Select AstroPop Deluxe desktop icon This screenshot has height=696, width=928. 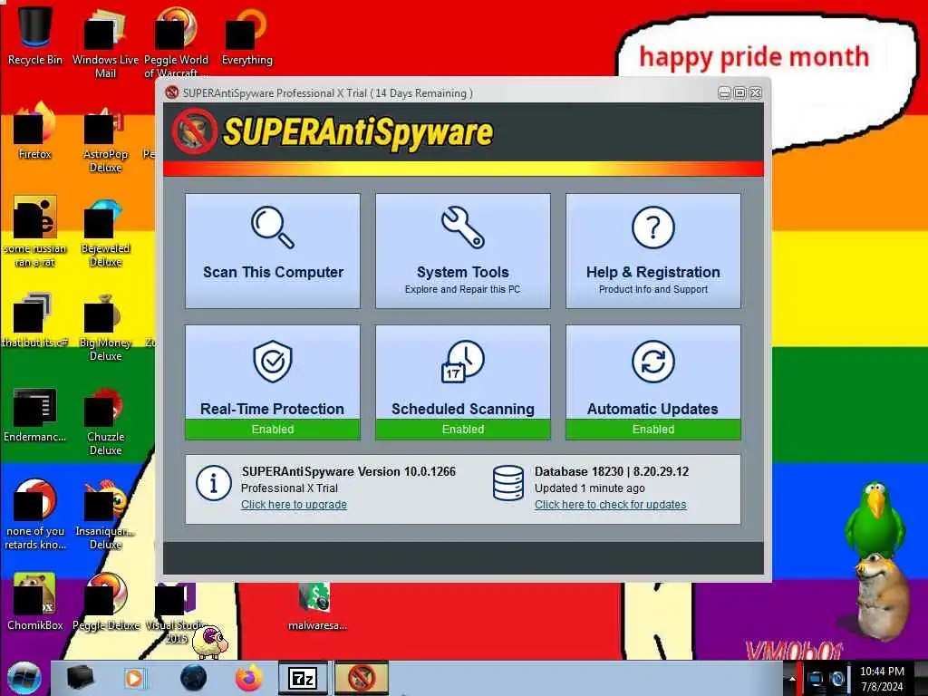pyautogui.click(x=105, y=139)
